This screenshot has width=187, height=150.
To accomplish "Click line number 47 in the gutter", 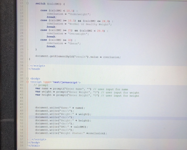I will (x=22, y=107).
